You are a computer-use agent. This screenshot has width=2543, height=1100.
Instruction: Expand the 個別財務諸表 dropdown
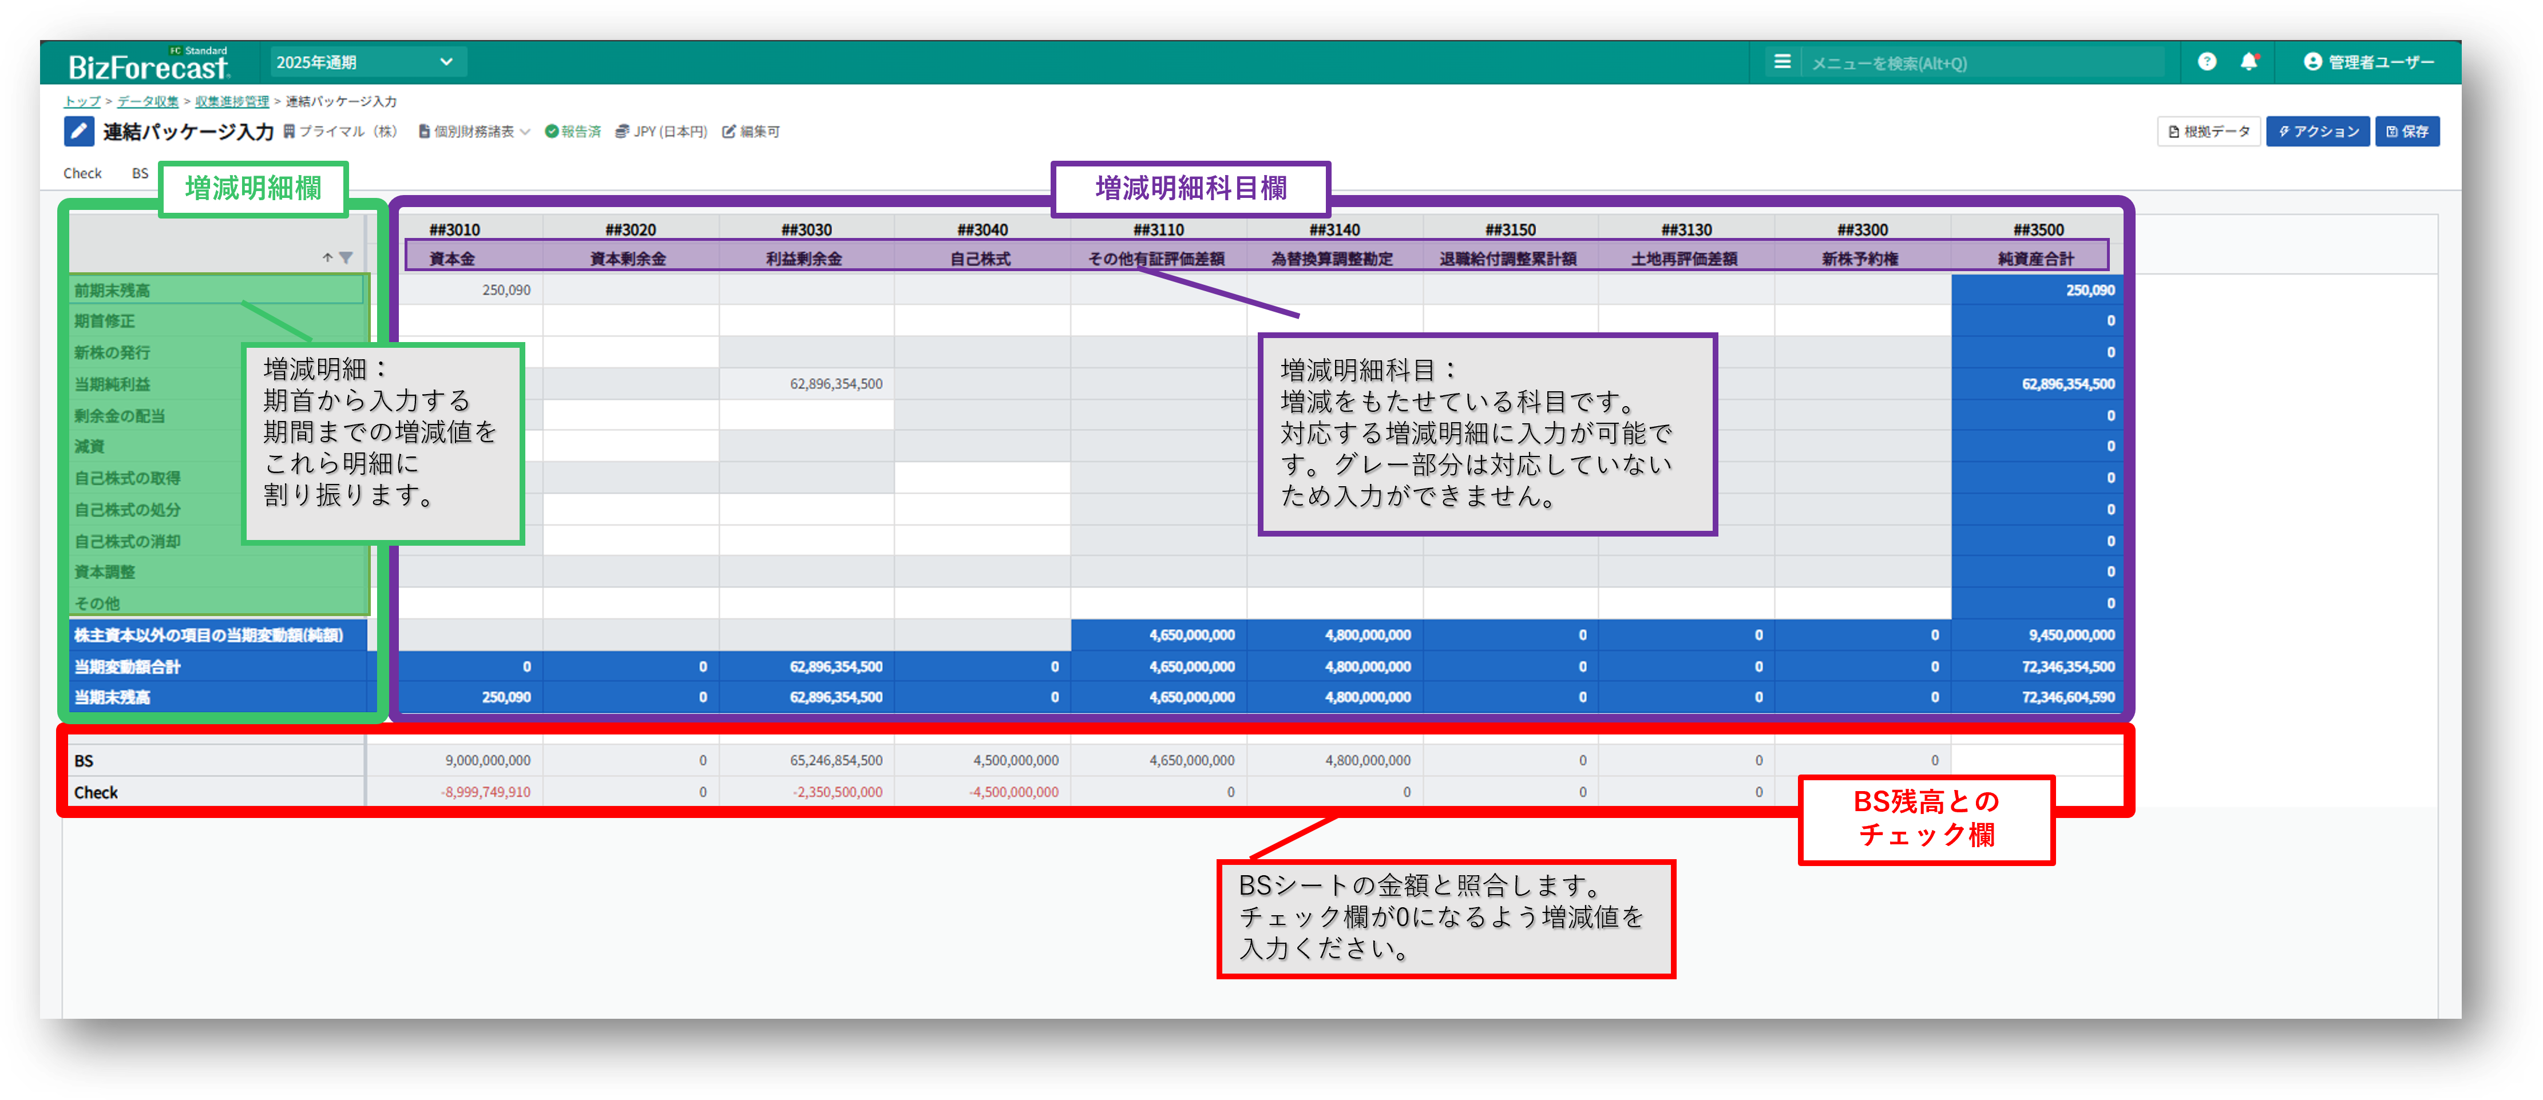pos(475,131)
